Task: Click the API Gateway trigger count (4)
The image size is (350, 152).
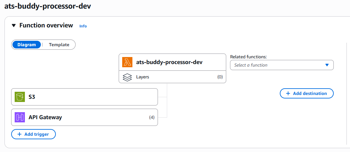Action: pos(152,117)
